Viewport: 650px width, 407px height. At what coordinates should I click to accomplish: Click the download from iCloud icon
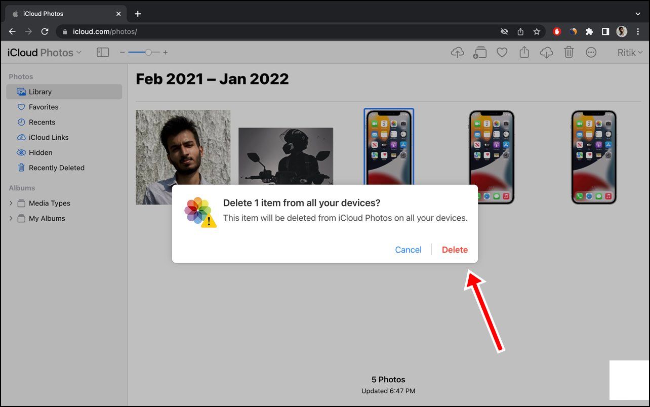tap(546, 52)
